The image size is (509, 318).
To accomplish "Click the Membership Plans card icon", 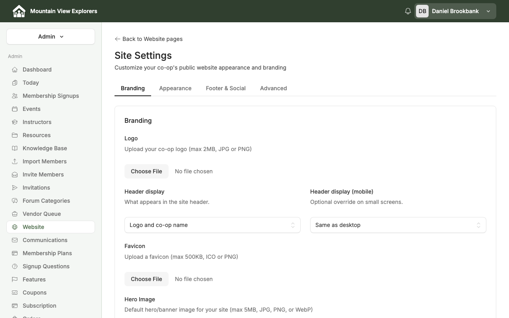I will tap(15, 253).
